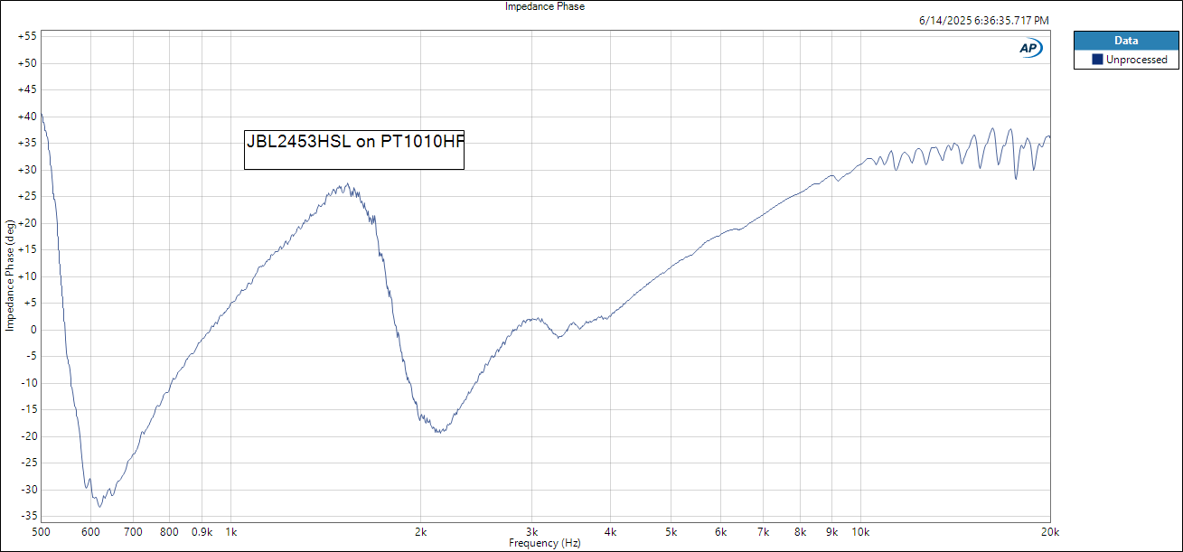Click the 2k tick on frequency axis
Viewport: 1183px width, 552px height.
[x=420, y=531]
